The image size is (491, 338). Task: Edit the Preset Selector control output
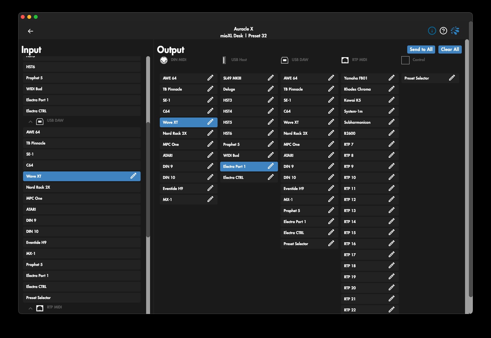[452, 78]
